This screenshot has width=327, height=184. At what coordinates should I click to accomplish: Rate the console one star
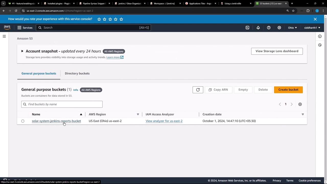(x=99, y=19)
